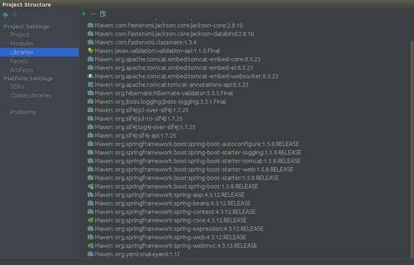Click library icon beside snakeyaml:1.17

pos(90,254)
